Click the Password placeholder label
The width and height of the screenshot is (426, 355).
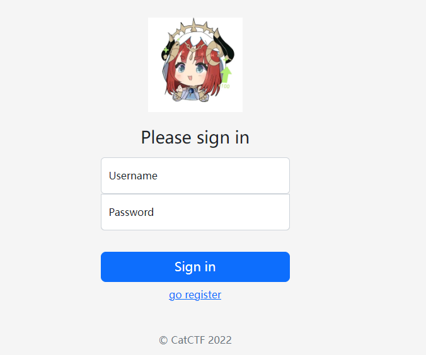131,212
